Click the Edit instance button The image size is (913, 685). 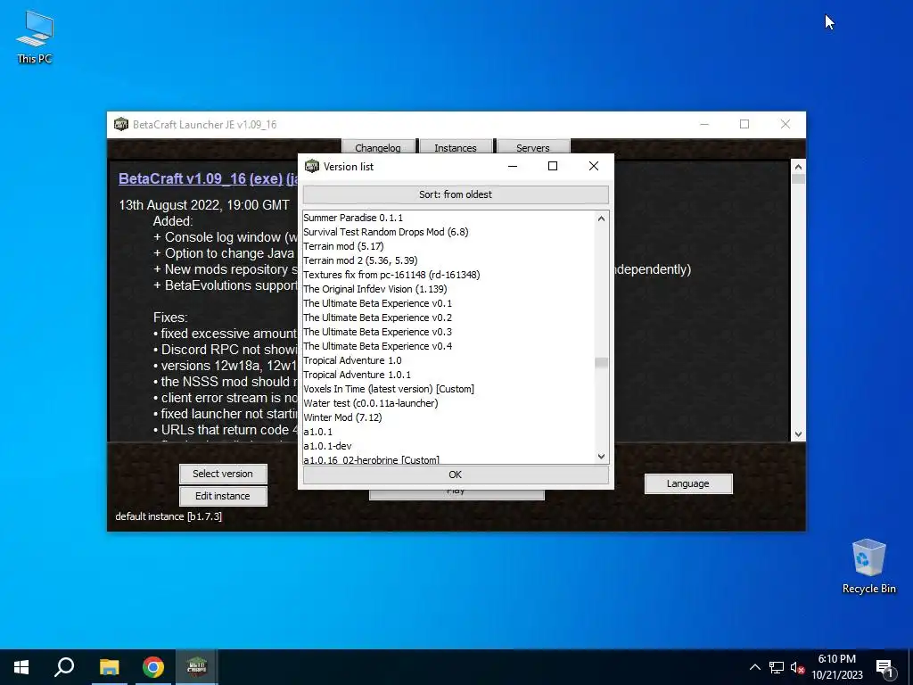[x=223, y=496]
